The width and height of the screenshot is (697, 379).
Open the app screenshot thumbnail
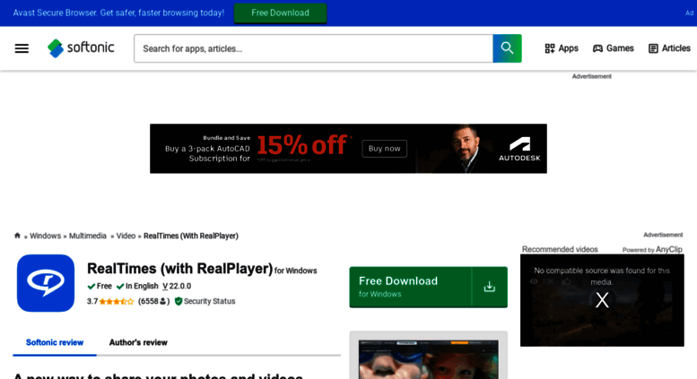tap(429, 359)
